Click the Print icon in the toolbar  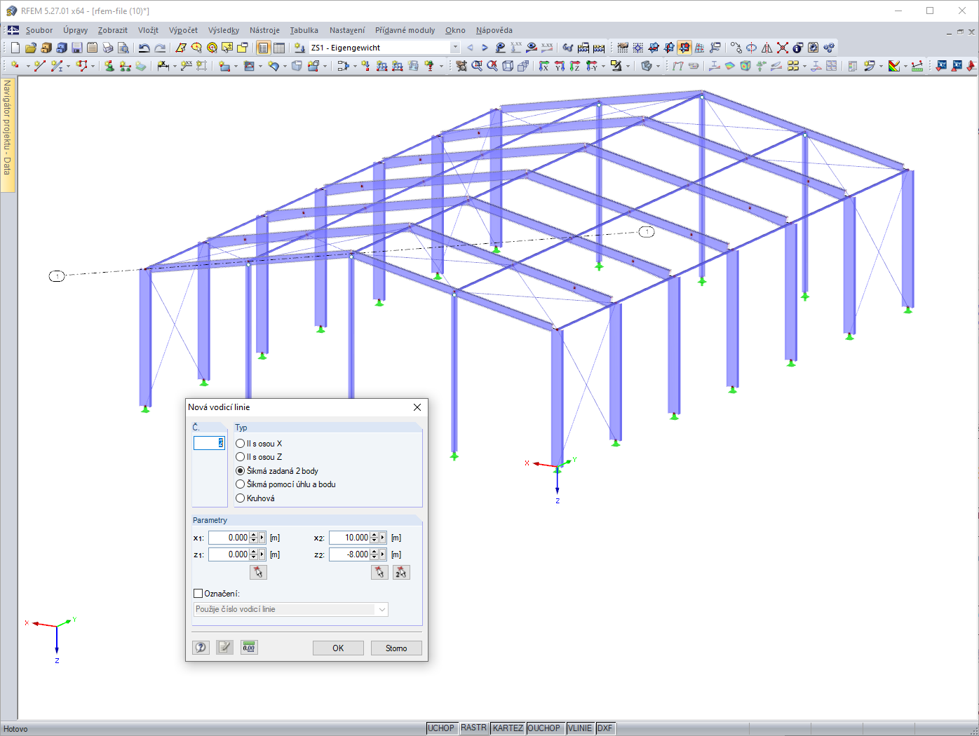click(x=108, y=48)
